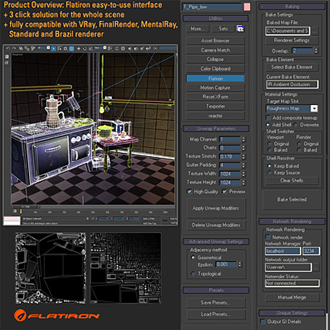
Task: Click the Selection Lock icon in status bar
Action: tap(87, 219)
